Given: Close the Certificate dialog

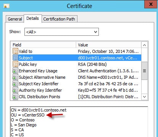Looking at the screenshot, I should point(151,4).
